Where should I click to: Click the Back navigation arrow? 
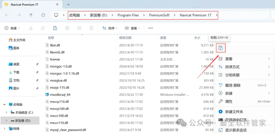tap(7, 15)
